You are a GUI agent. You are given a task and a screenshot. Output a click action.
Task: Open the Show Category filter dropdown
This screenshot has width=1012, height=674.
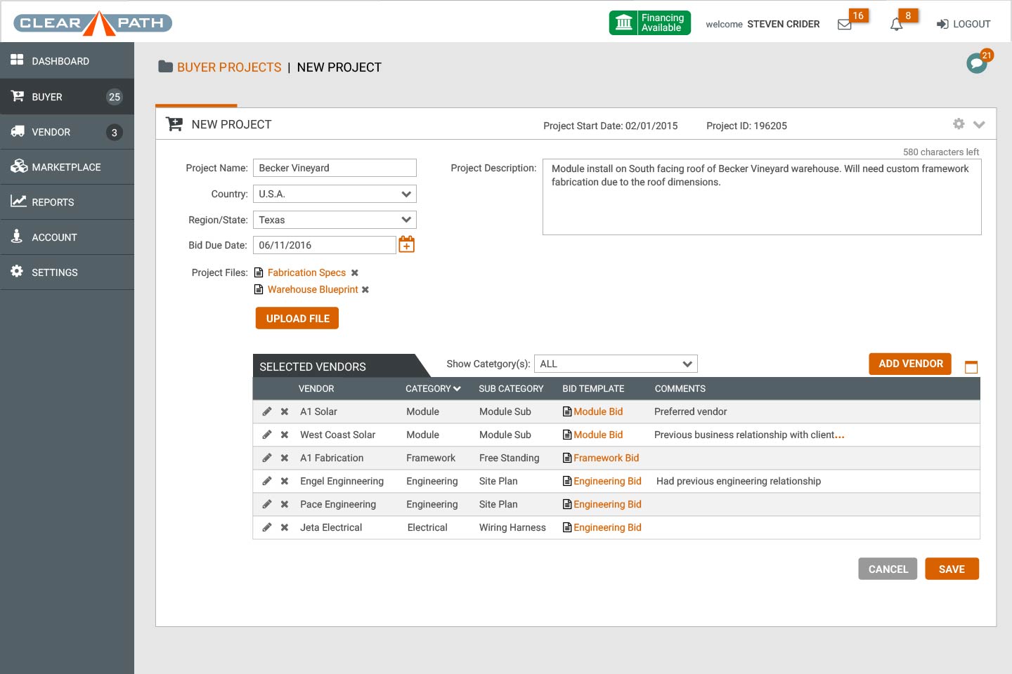[x=616, y=364]
